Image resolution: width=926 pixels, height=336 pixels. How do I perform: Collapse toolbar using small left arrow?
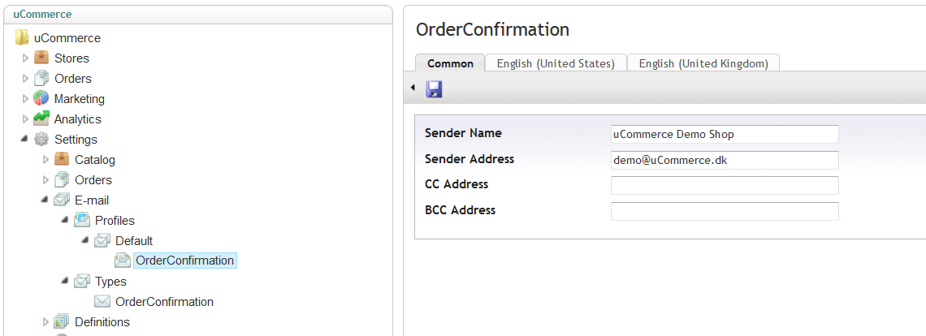[x=413, y=88]
